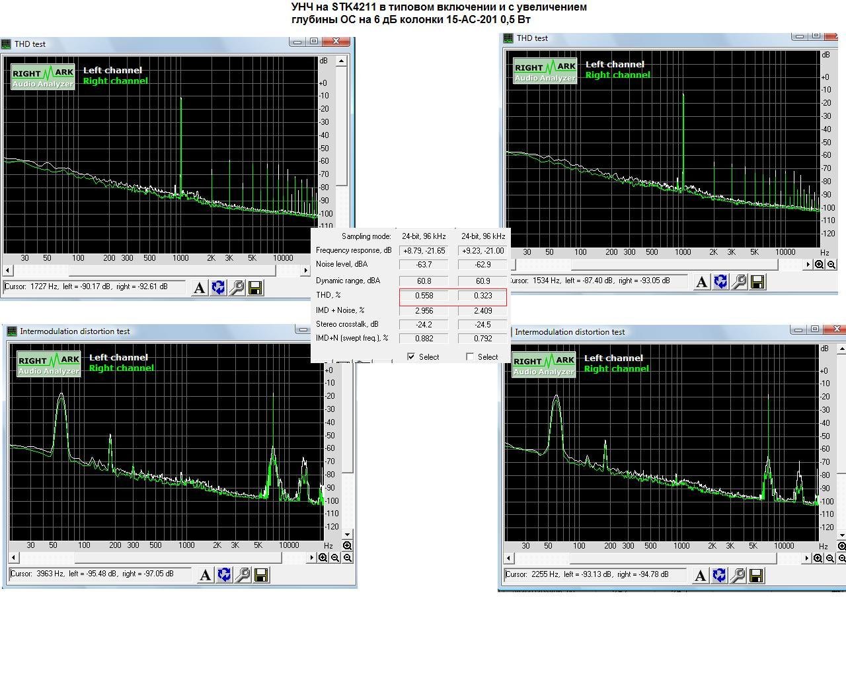This screenshot has width=846, height=676.
Task: Click the vertical scrollbar up arrow in top-left THD window
Action: coord(342,61)
